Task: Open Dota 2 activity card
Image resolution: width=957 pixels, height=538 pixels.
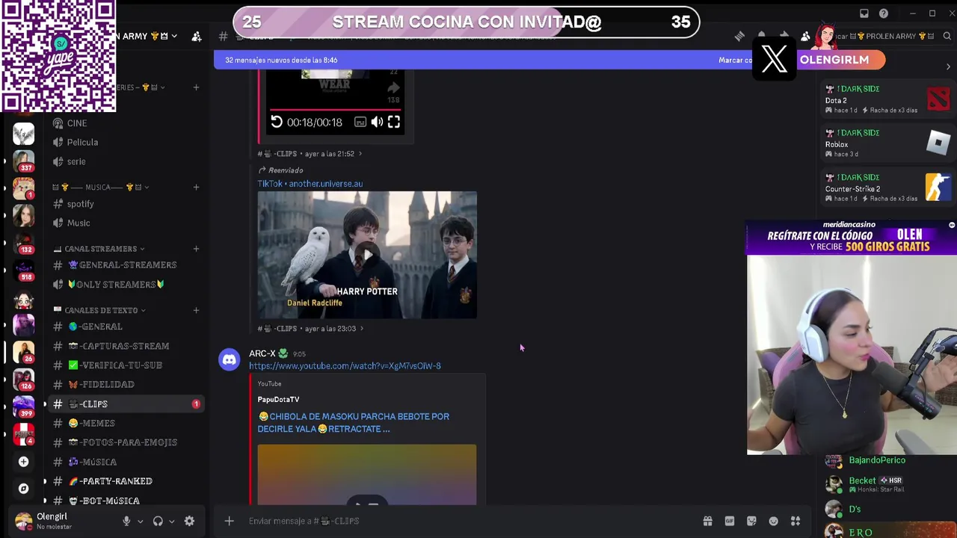Action: point(887,99)
